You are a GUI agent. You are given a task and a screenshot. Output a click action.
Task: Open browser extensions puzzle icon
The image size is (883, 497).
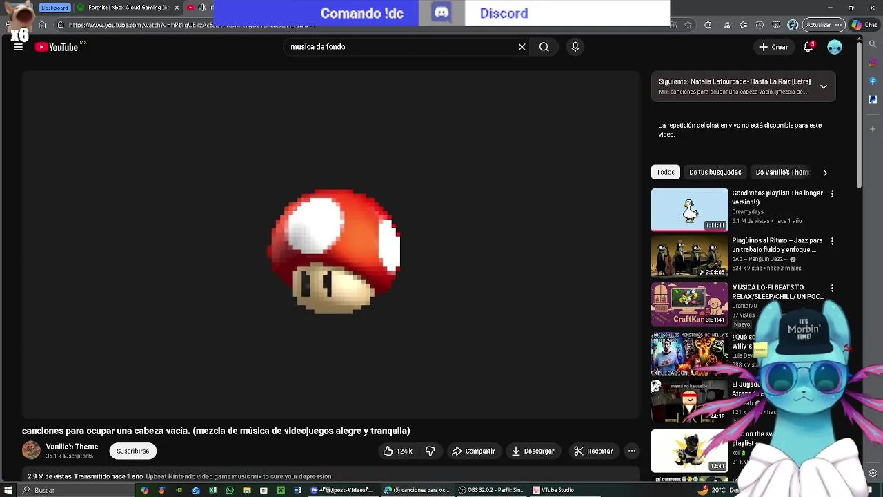[708, 25]
